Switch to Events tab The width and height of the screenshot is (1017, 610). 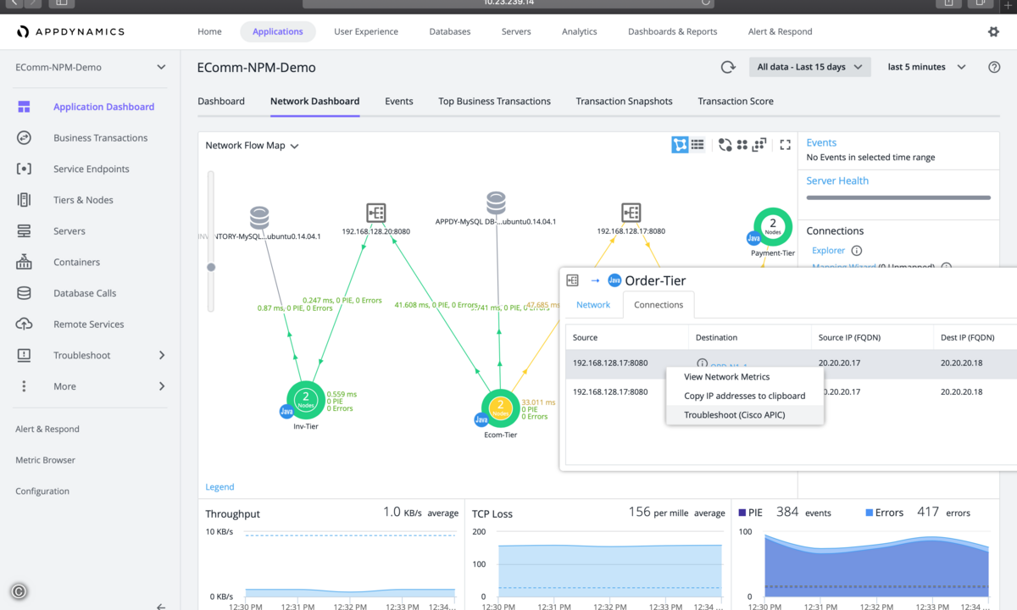pyautogui.click(x=399, y=101)
